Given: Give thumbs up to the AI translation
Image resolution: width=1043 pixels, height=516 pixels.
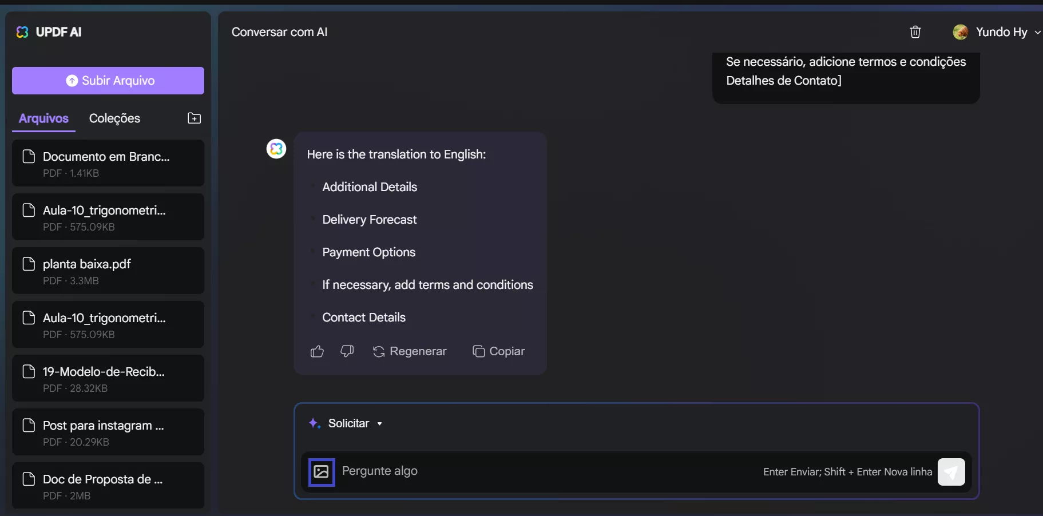Looking at the screenshot, I should coord(317,351).
